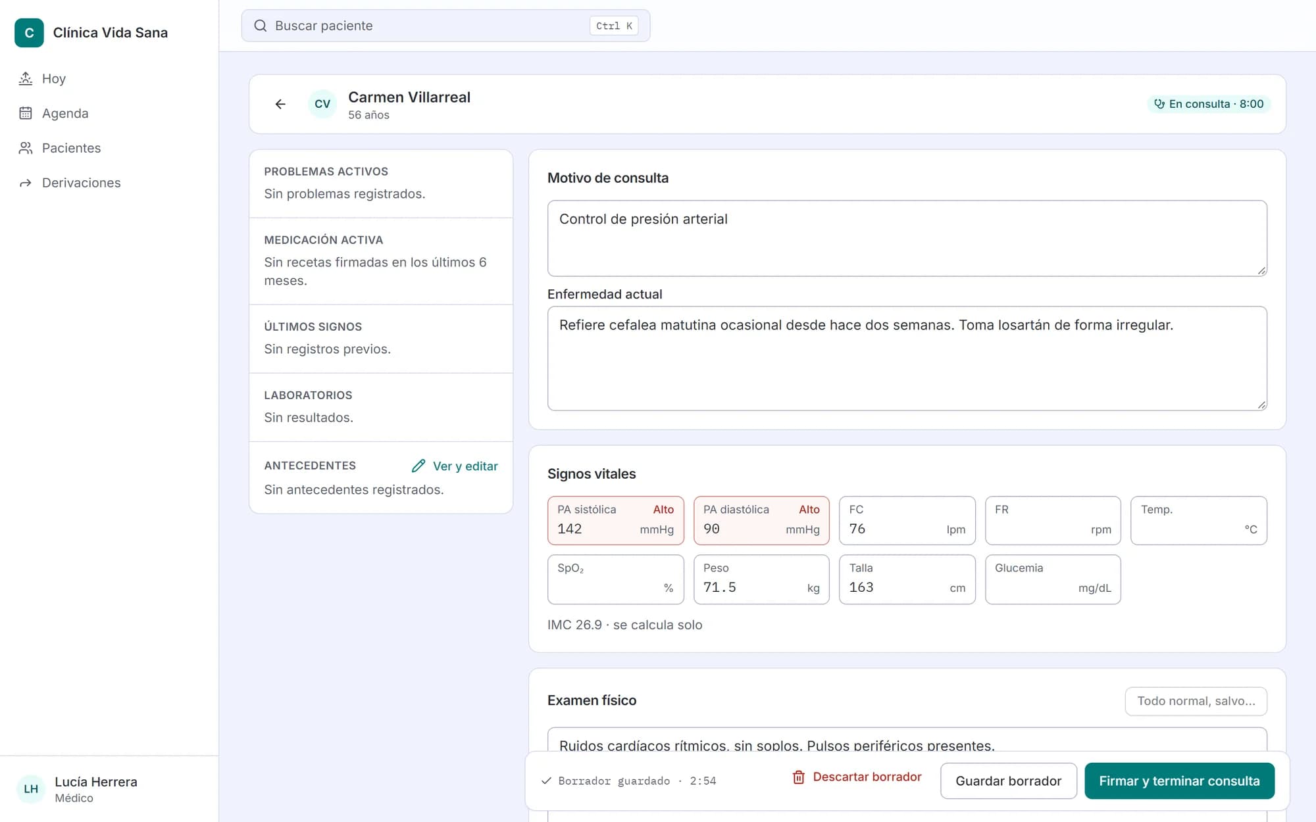Go to Pacientes section
1316x822 pixels.
coord(109,148)
